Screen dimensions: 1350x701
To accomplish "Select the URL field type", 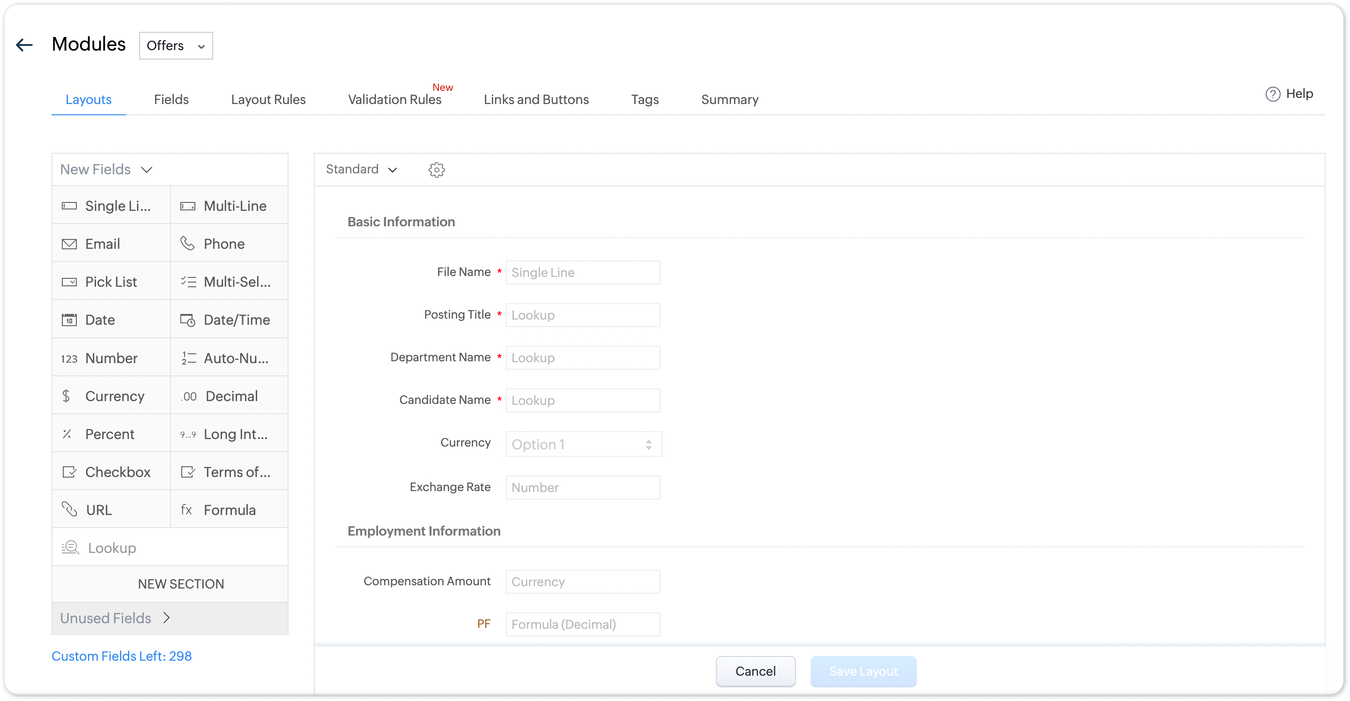I will click(x=111, y=510).
